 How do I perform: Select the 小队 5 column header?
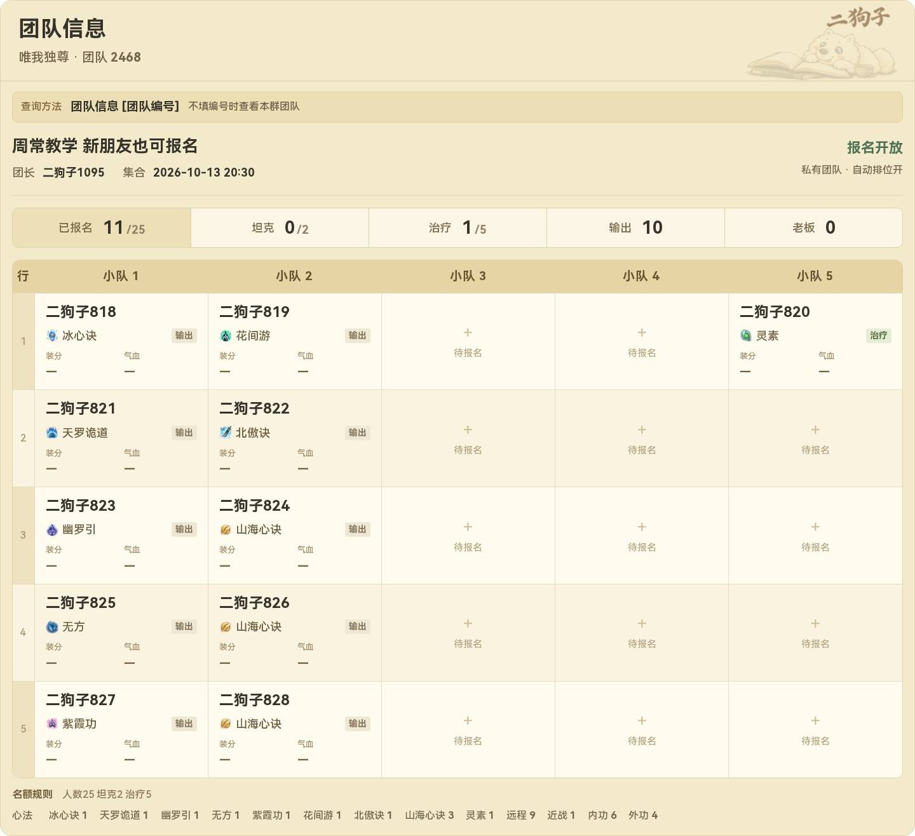[815, 276]
